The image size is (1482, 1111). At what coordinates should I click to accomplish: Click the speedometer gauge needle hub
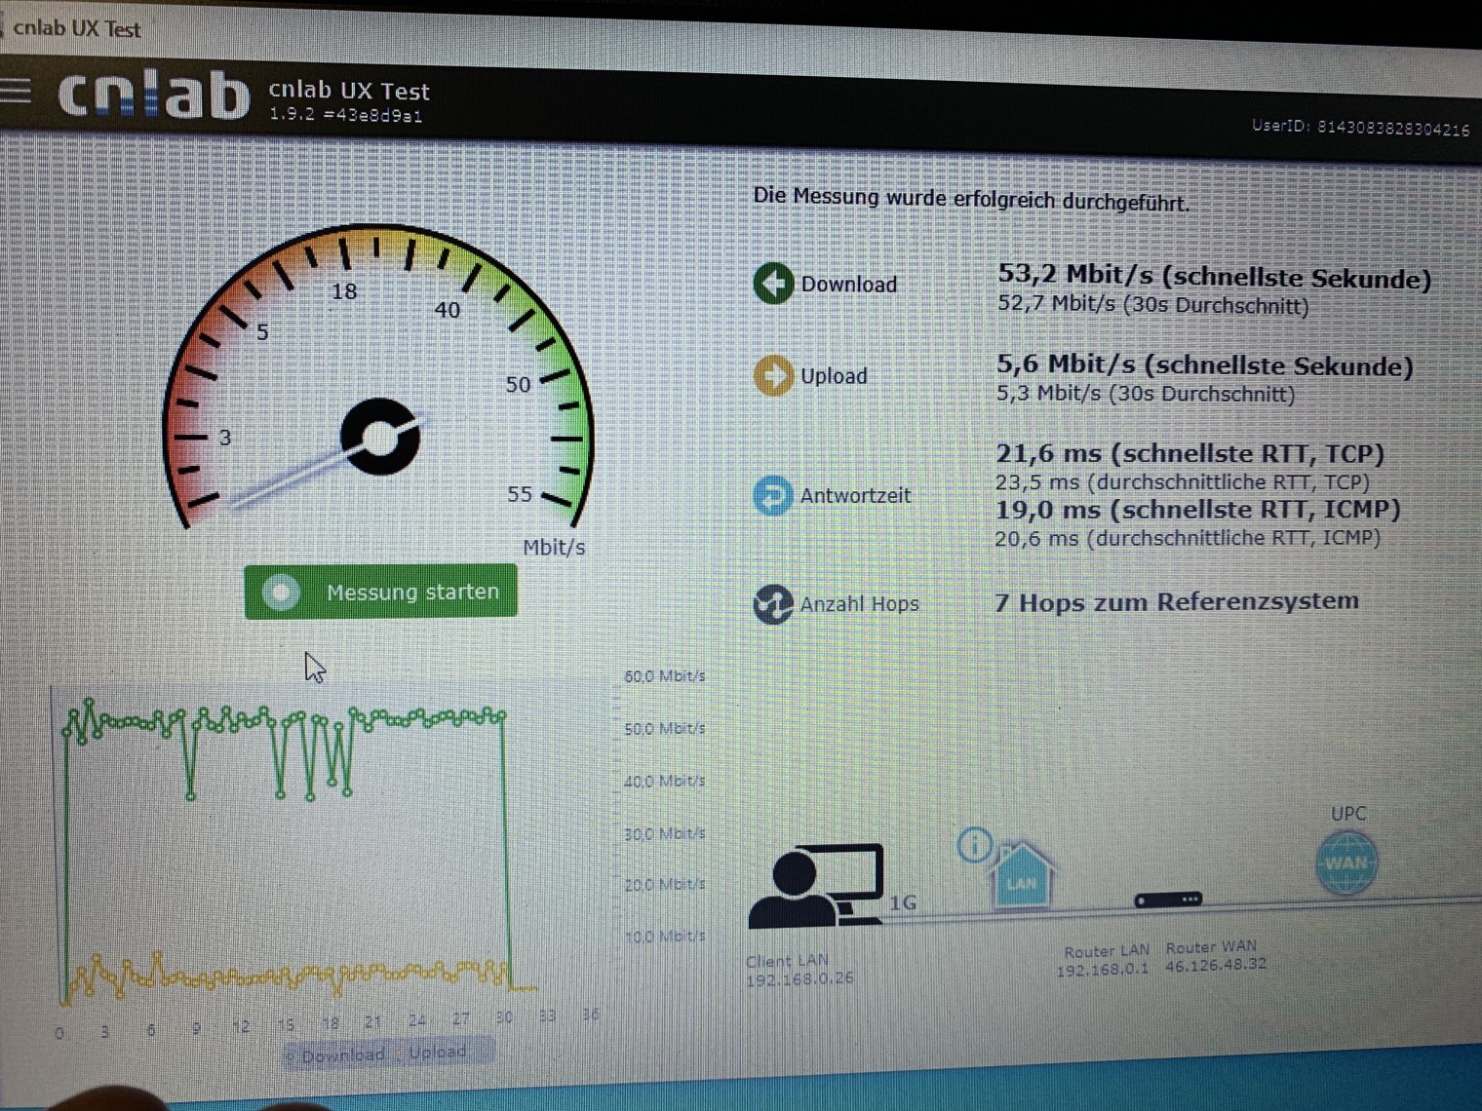tap(380, 438)
